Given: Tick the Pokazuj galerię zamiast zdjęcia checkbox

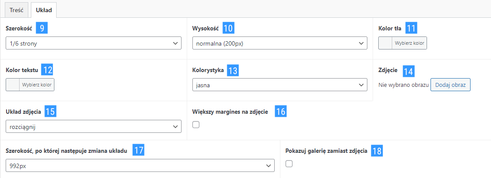Looking at the screenshot, I should point(289,164).
